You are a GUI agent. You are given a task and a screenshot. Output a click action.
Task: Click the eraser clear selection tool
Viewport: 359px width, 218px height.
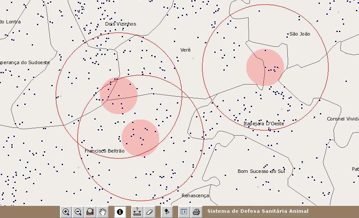[150, 212]
